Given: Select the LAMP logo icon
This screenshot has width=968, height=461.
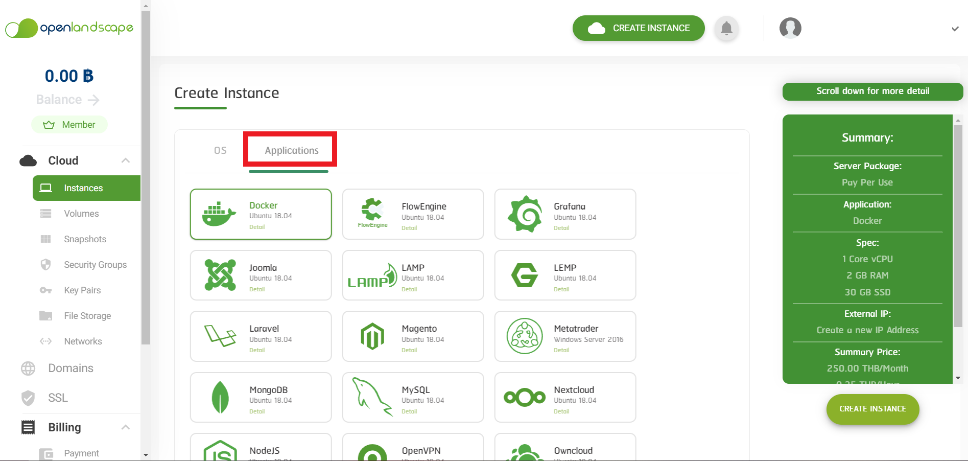Looking at the screenshot, I should (x=372, y=276).
